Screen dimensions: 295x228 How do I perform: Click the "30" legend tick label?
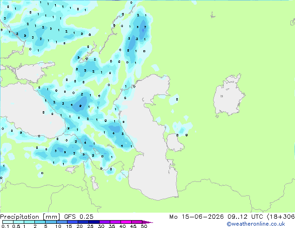point(101,226)
